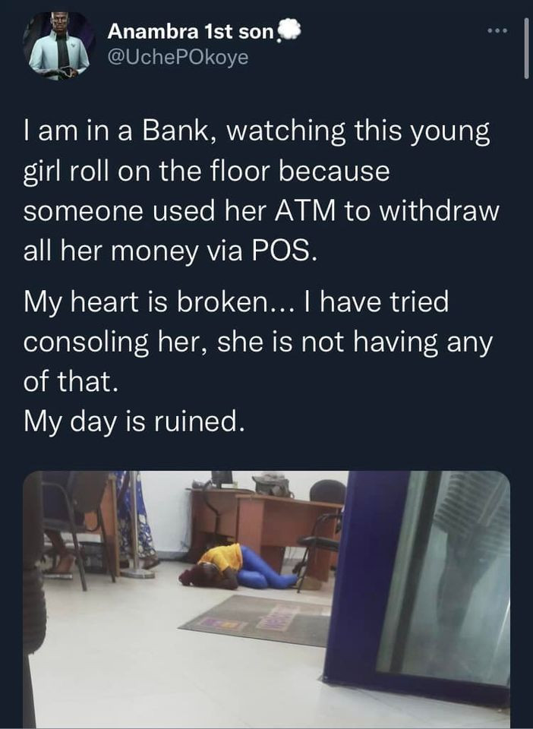Click the 'My day is ruined.' line
This screenshot has height=729, width=533.
(x=134, y=421)
